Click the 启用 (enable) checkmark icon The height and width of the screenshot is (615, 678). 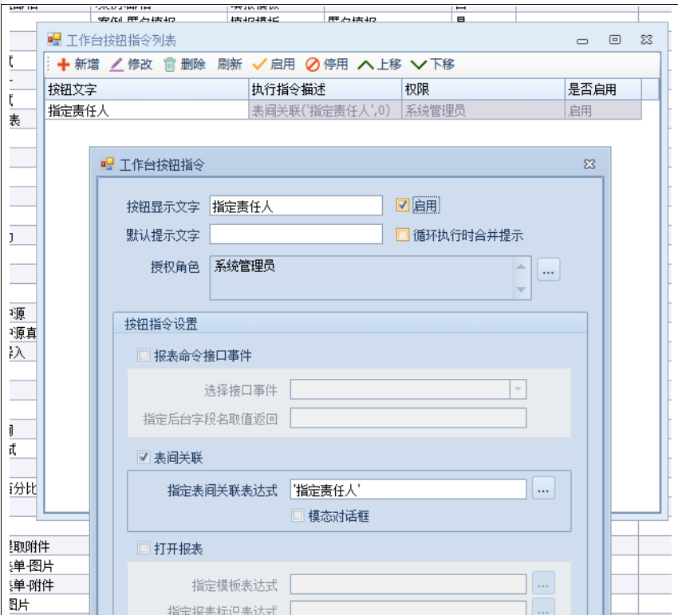[259, 65]
